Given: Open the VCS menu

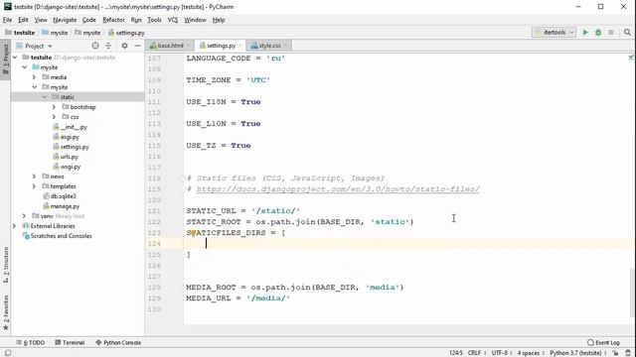Looking at the screenshot, I should 173,20.
